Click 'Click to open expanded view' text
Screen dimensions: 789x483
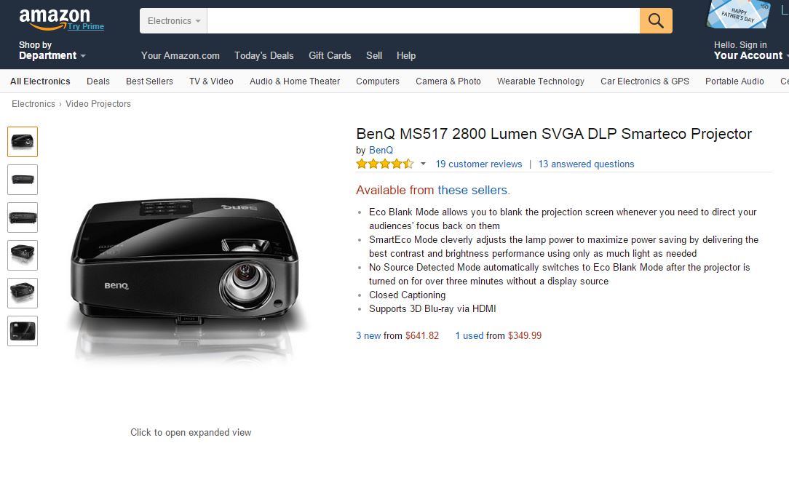191,432
